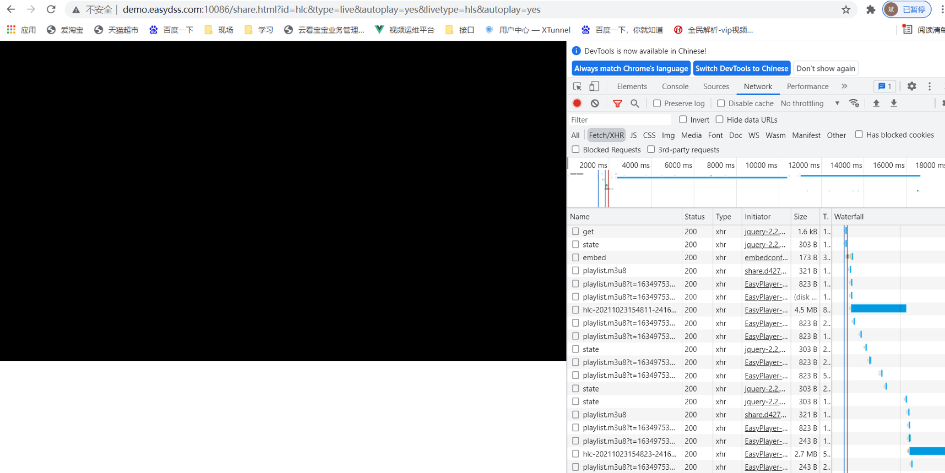Expand more DevTools tabs with the chevron

coord(844,86)
